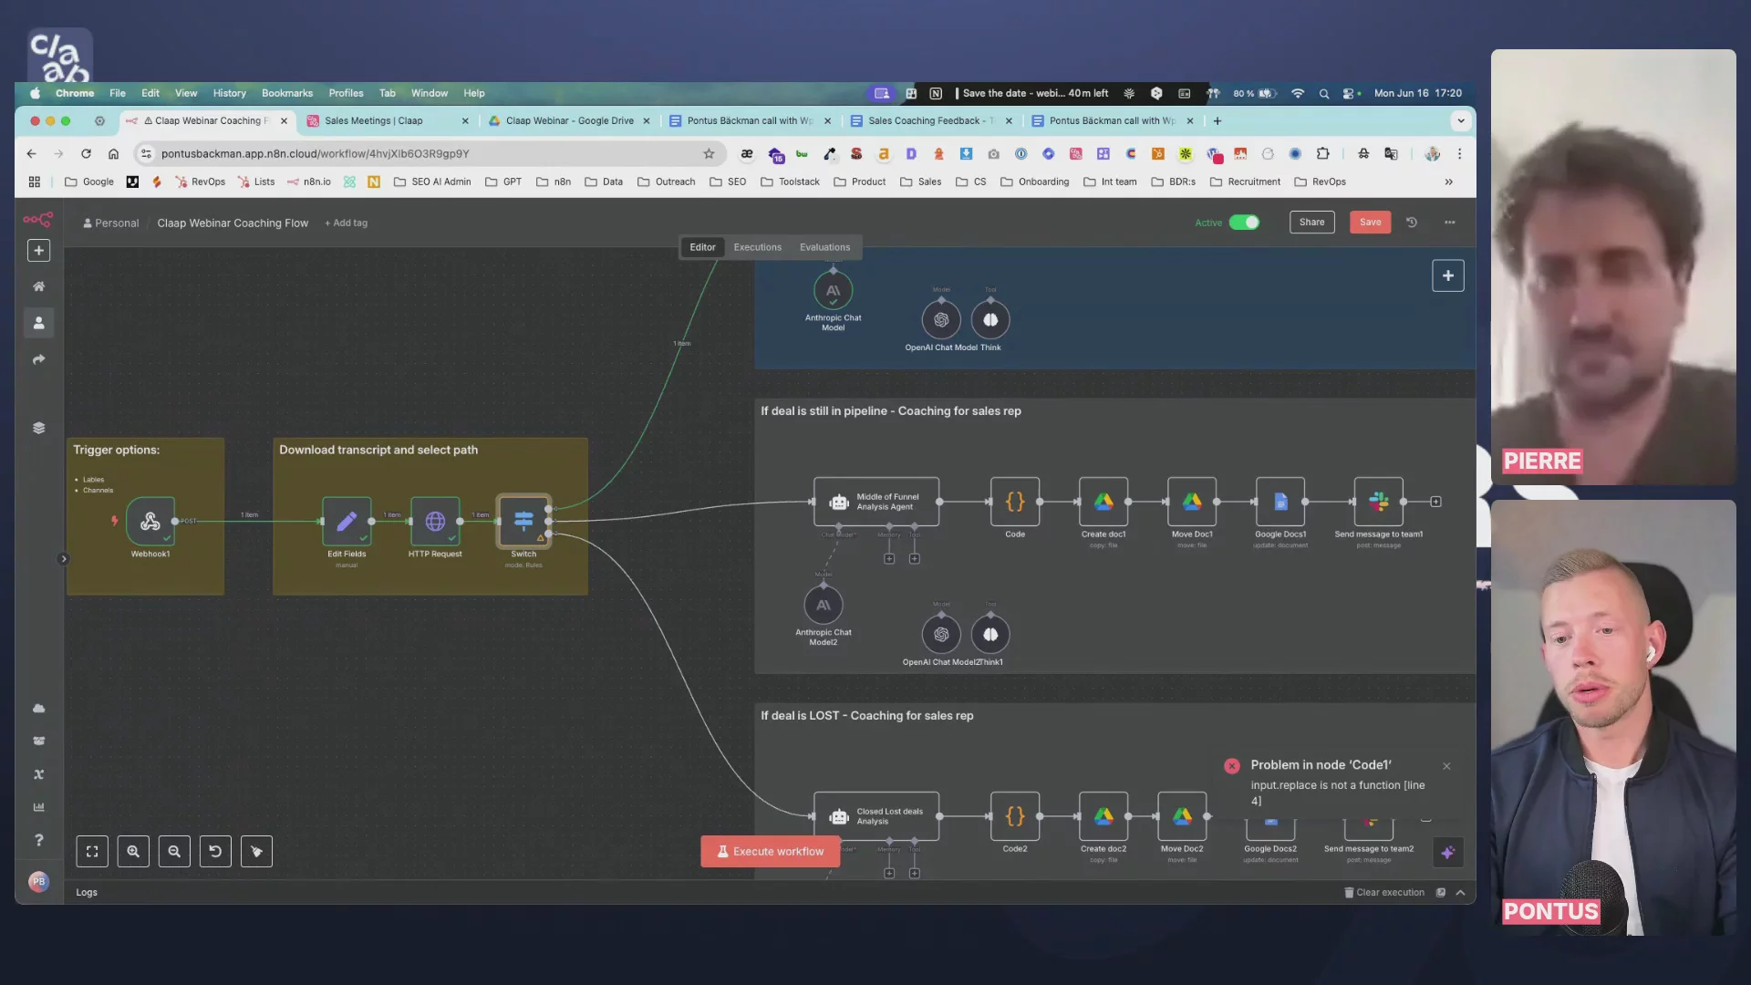This screenshot has width=1751, height=985.
Task: Switch to the Executions tab
Action: click(x=758, y=247)
